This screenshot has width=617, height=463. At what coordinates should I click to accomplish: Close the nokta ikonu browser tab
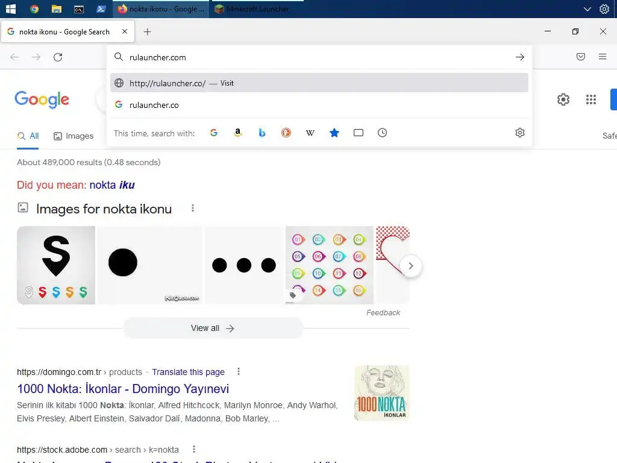click(125, 31)
